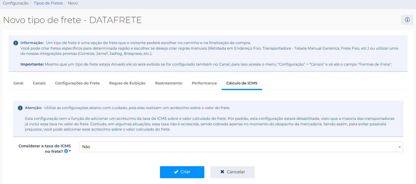
Task: Click the Considerar a taxa de ICMS label
Action: click(45, 149)
